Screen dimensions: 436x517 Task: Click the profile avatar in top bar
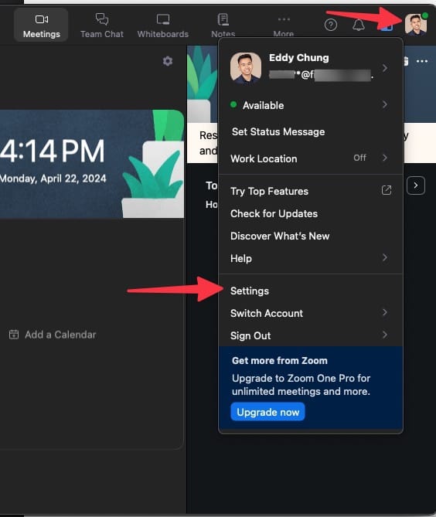pyautogui.click(x=416, y=24)
